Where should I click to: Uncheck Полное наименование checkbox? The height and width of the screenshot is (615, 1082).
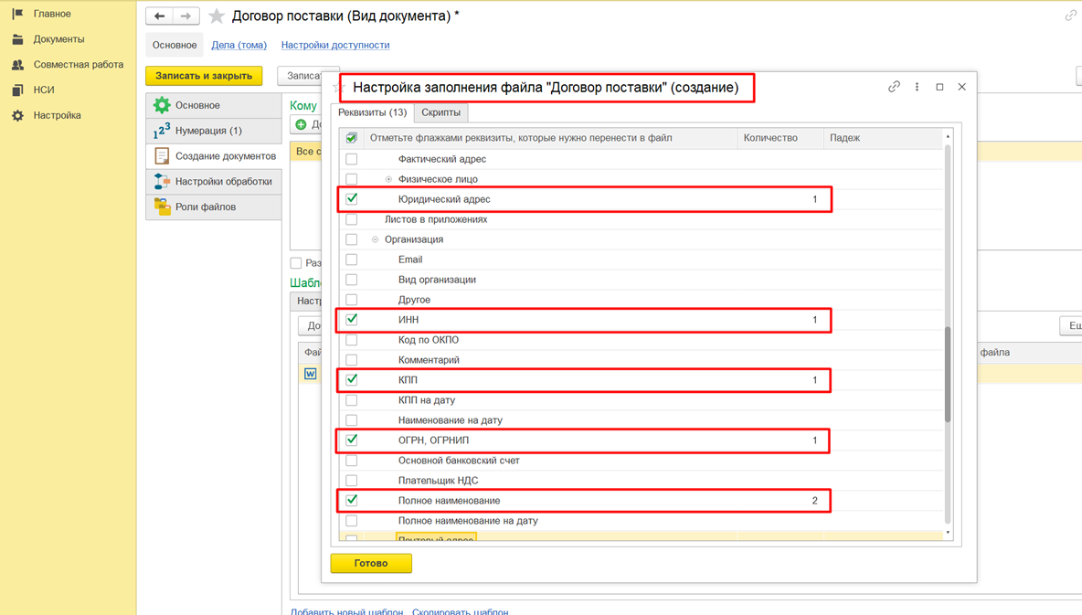(351, 501)
